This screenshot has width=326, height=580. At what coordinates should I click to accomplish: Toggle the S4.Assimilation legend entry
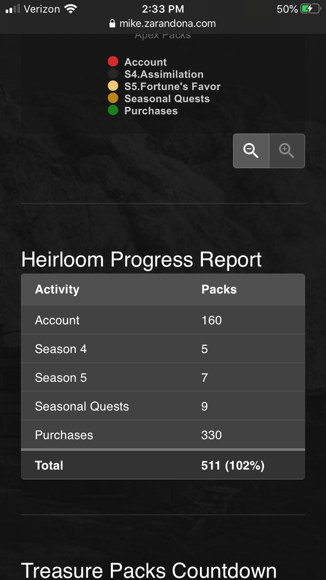(x=163, y=74)
